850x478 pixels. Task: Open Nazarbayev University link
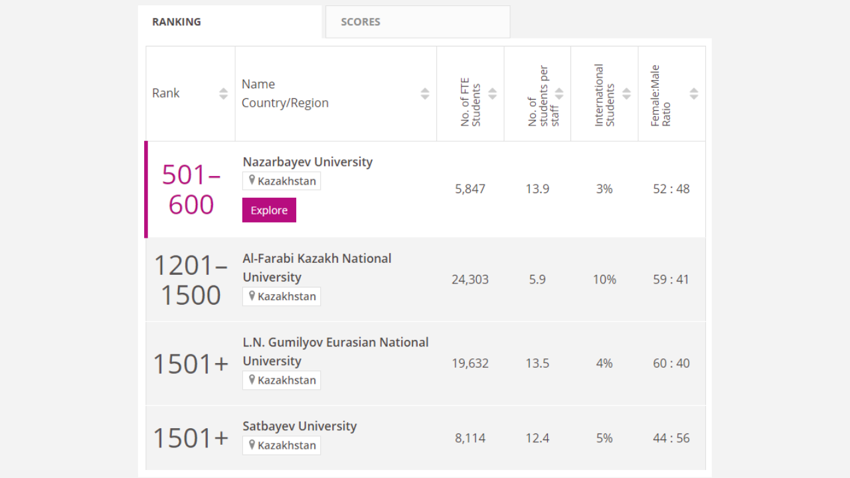(307, 162)
